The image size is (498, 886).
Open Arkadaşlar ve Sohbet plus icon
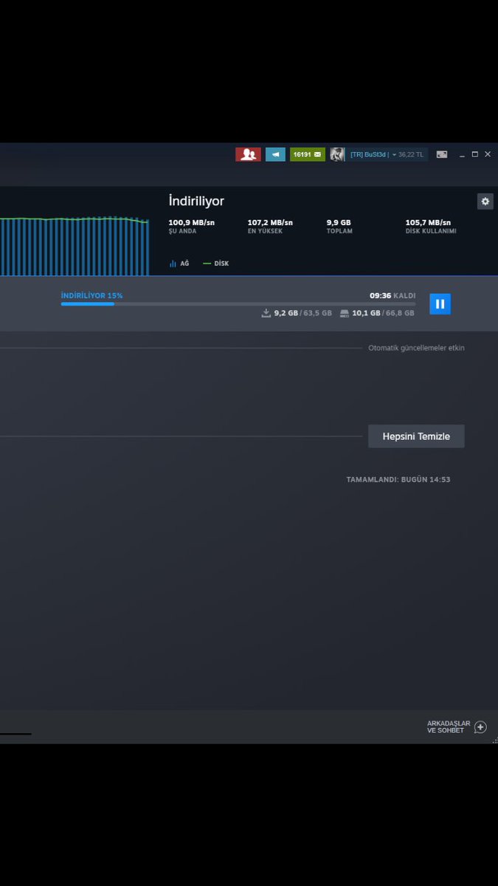[480, 727]
